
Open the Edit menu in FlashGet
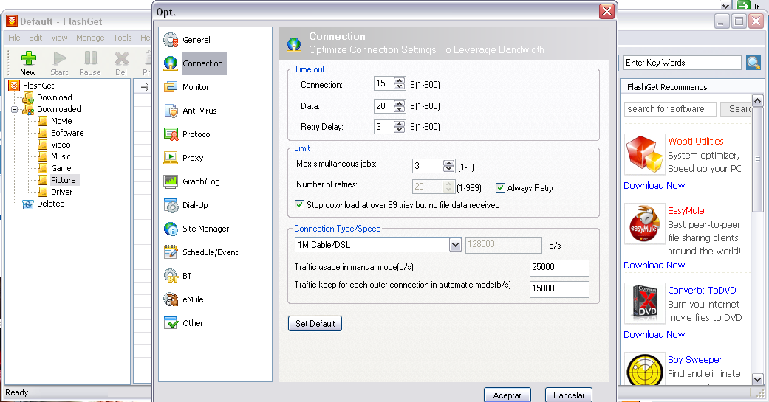(x=35, y=38)
